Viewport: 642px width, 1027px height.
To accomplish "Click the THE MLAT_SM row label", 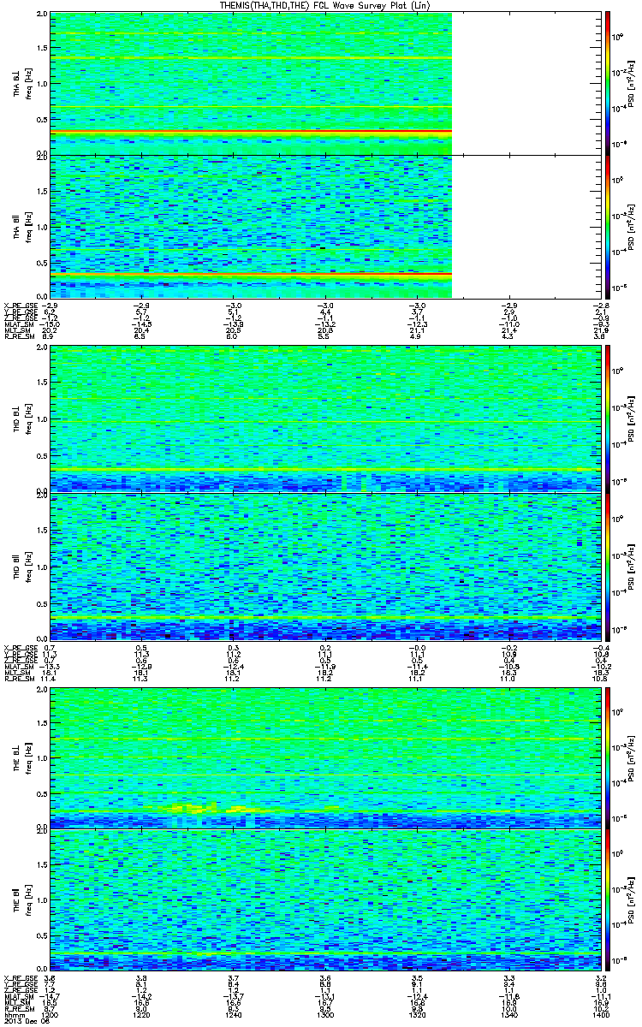I will coord(19,996).
